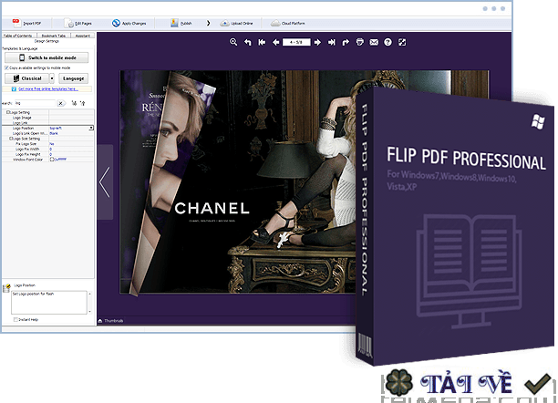558x403 pixels.
Task: Click the collapse-all tree icon near search
Action: (83, 103)
